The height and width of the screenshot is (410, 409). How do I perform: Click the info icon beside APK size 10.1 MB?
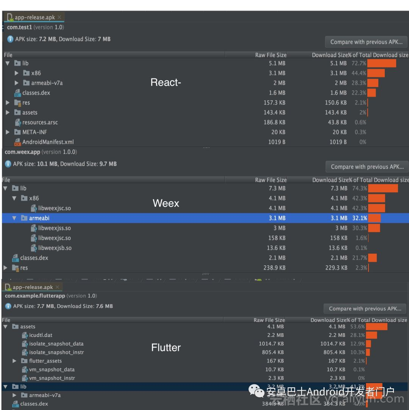click(x=8, y=164)
